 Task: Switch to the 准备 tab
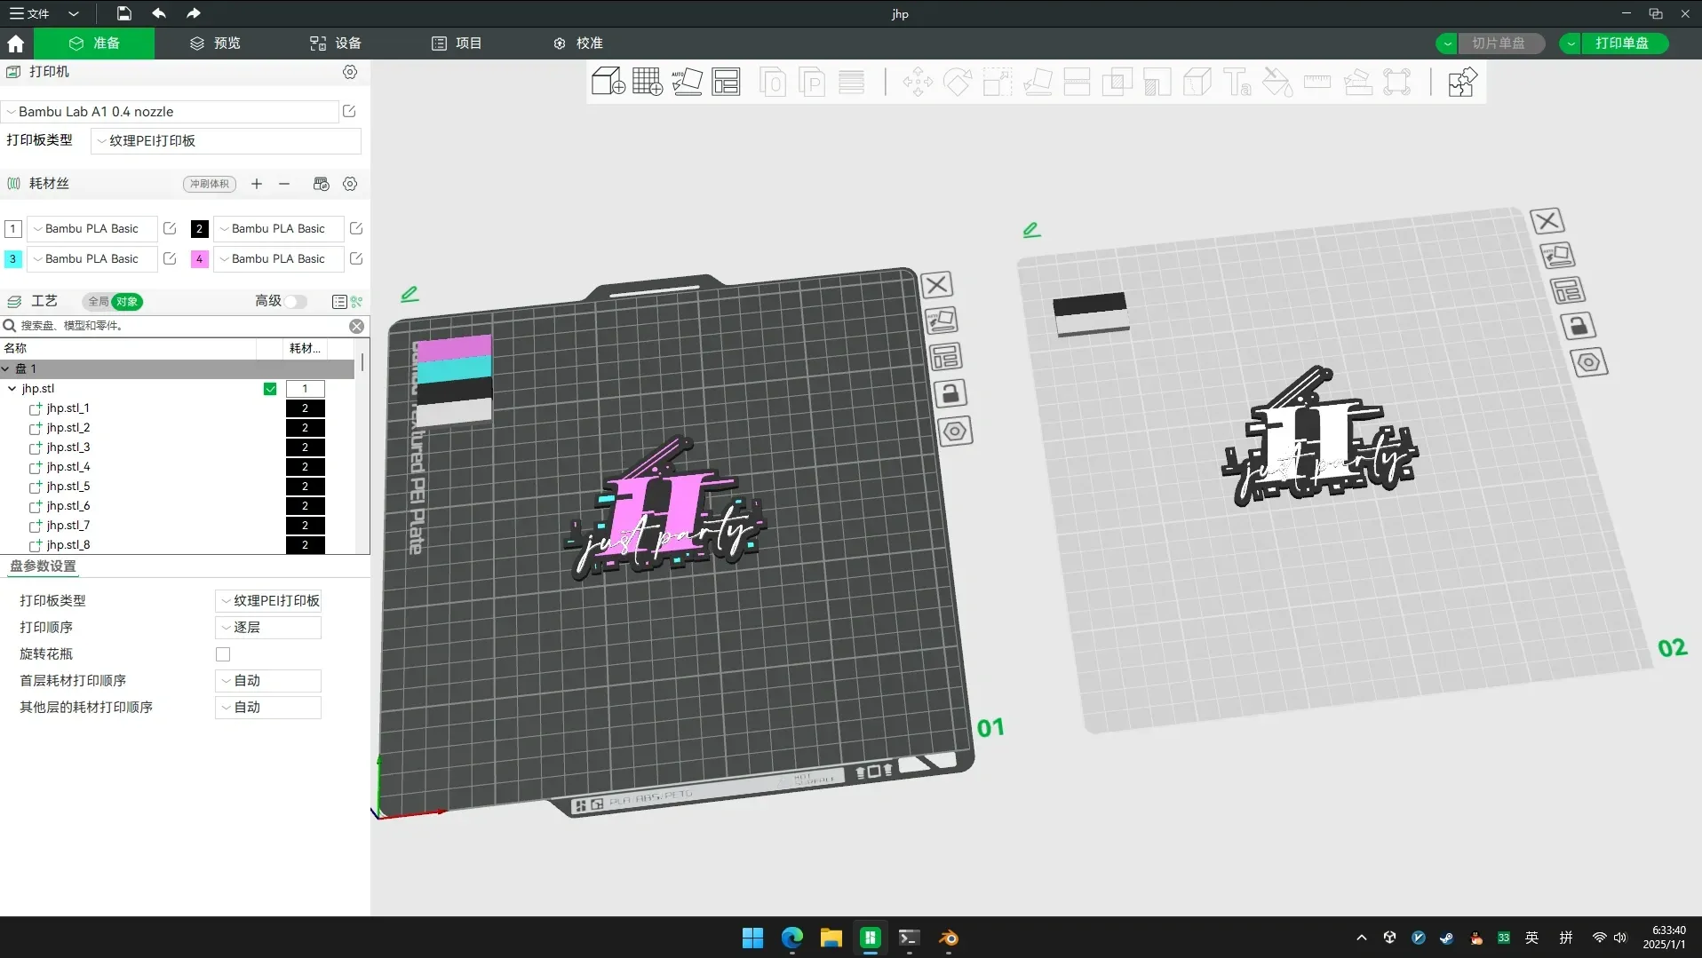pyautogui.click(x=94, y=44)
